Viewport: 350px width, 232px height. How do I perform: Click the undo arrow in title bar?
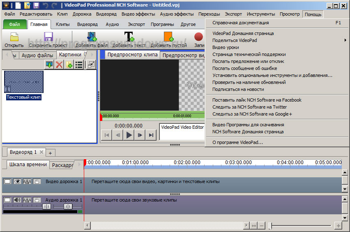[45, 5]
